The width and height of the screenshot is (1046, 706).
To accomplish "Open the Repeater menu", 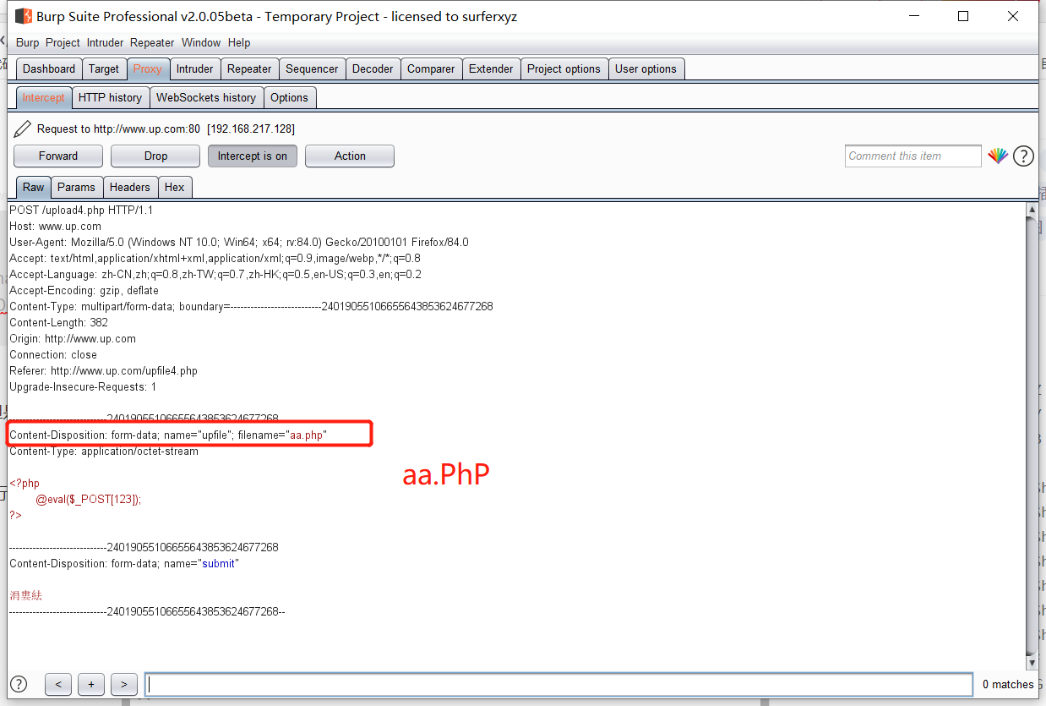I will tap(152, 42).
